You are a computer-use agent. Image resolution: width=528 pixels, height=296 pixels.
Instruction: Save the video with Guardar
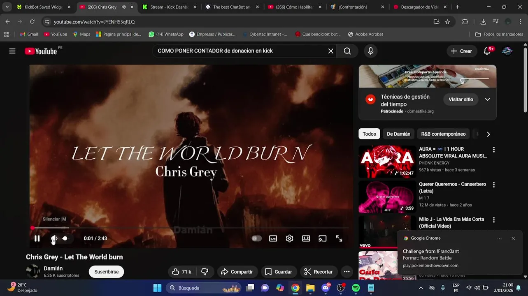(279, 272)
